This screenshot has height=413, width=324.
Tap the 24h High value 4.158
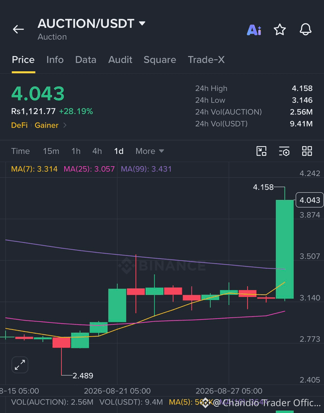302,88
